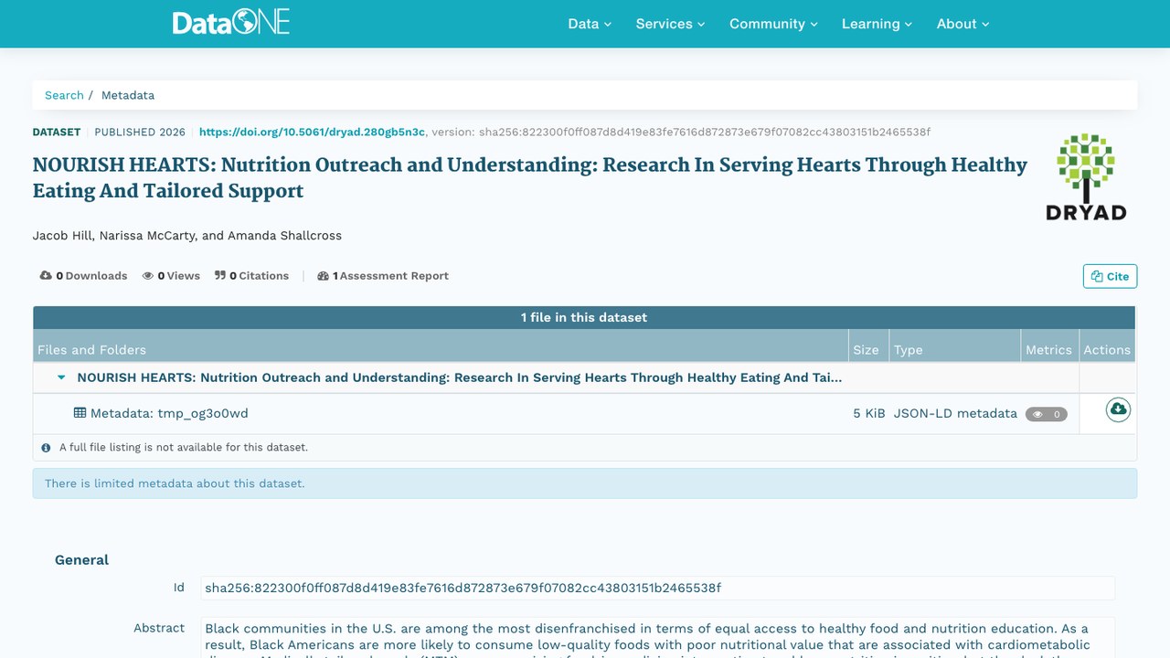The image size is (1170, 658).
Task: Click the PUBLISHED 2026 label
Action: pyautogui.click(x=140, y=133)
